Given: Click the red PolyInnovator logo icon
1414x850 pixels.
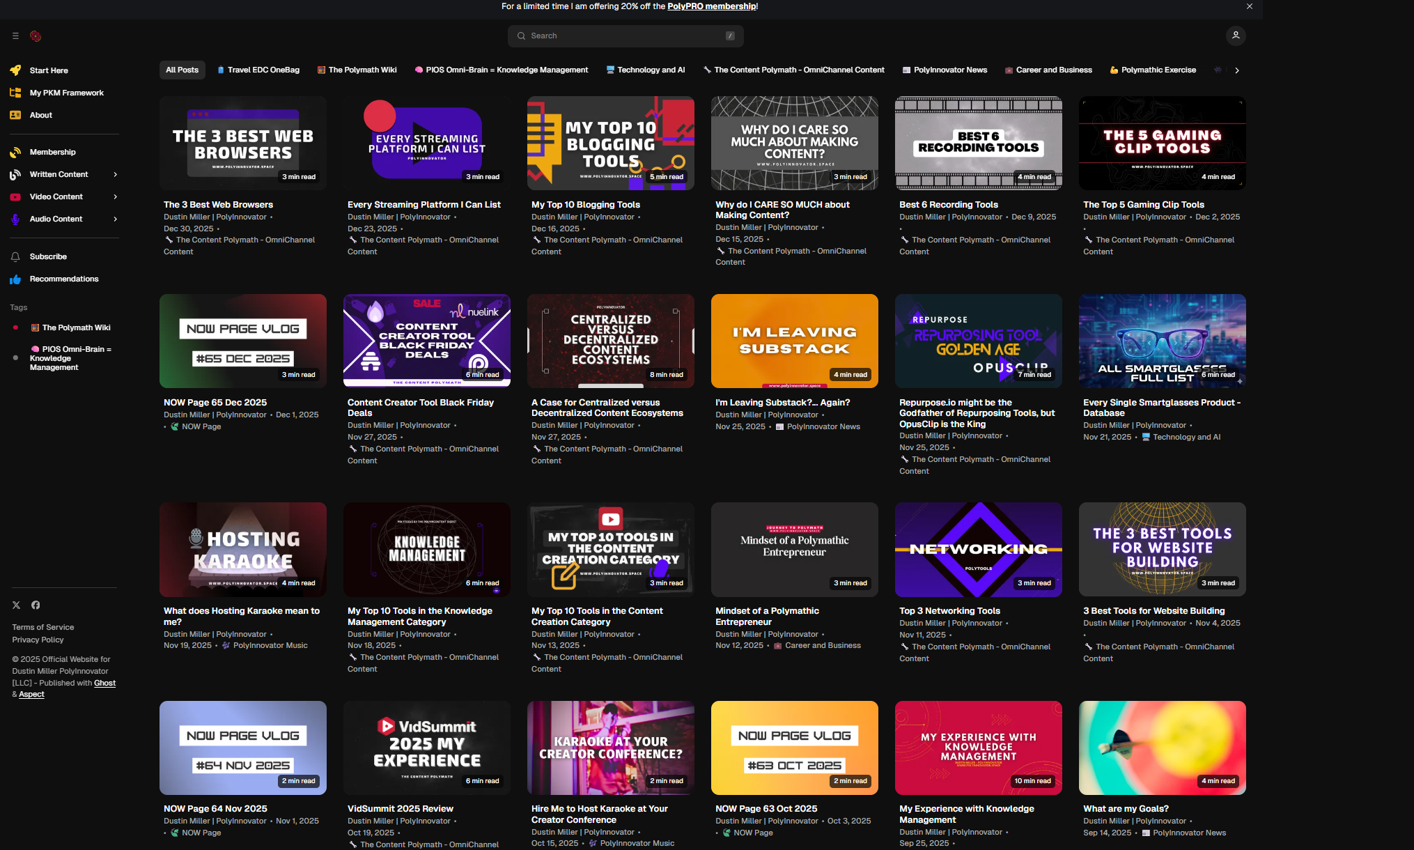Looking at the screenshot, I should click(x=36, y=36).
